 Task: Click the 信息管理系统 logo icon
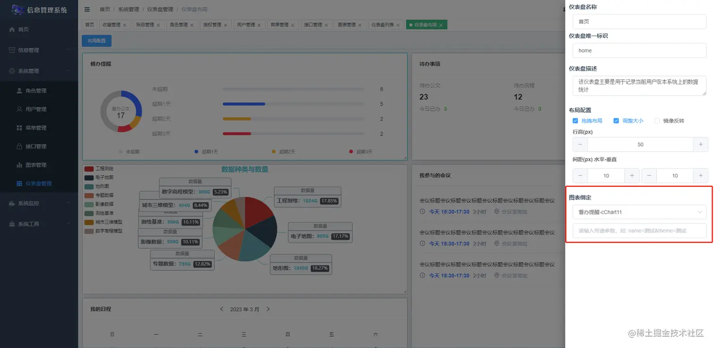pos(17,9)
